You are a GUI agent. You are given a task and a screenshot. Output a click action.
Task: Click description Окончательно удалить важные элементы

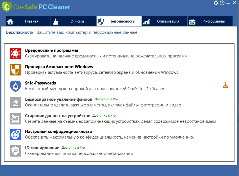(x=103, y=105)
